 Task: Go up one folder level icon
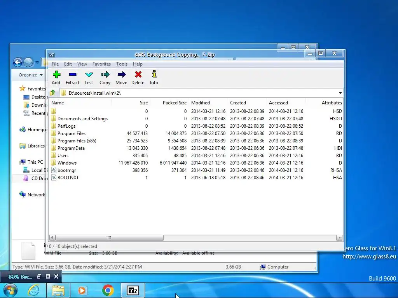click(x=52, y=93)
